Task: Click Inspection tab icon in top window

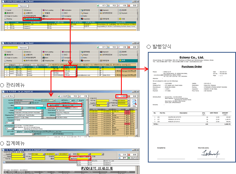Action: tap(82, 19)
